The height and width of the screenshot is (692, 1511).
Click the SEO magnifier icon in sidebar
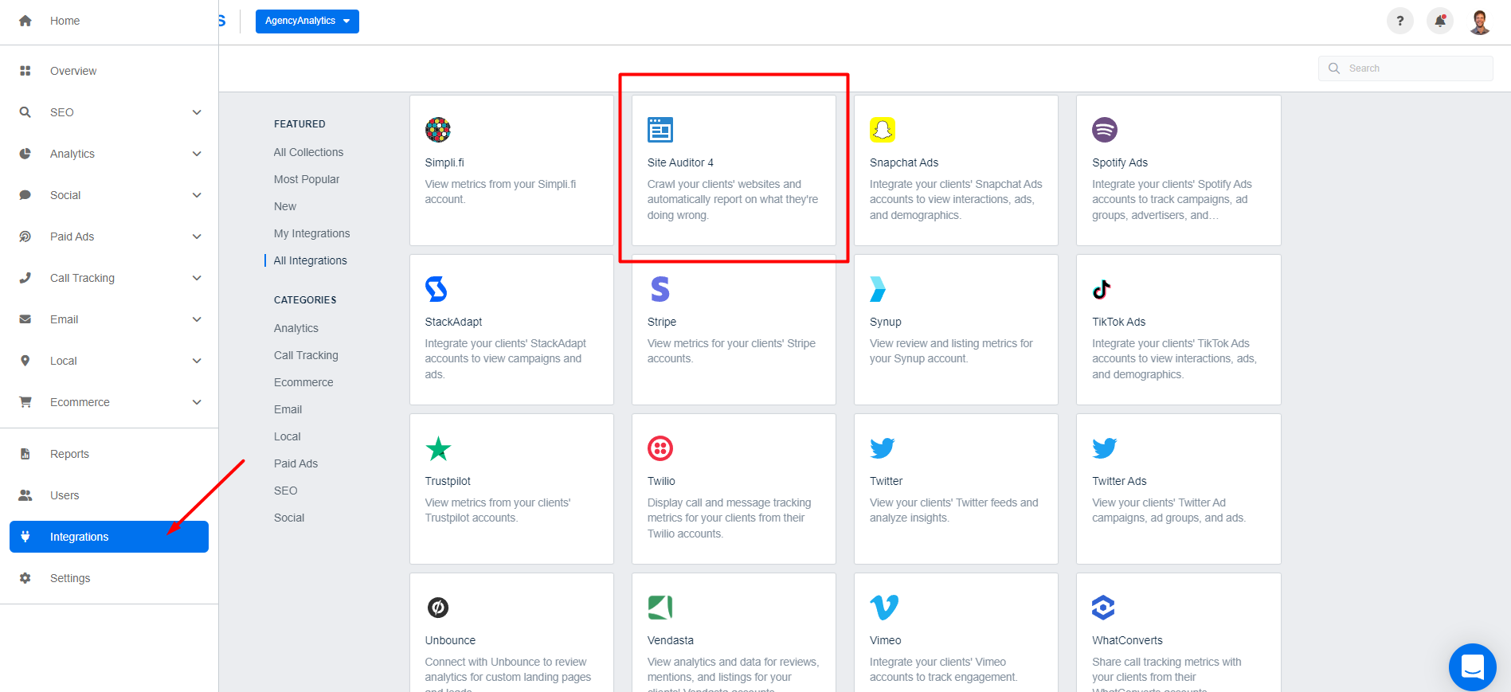tap(25, 112)
